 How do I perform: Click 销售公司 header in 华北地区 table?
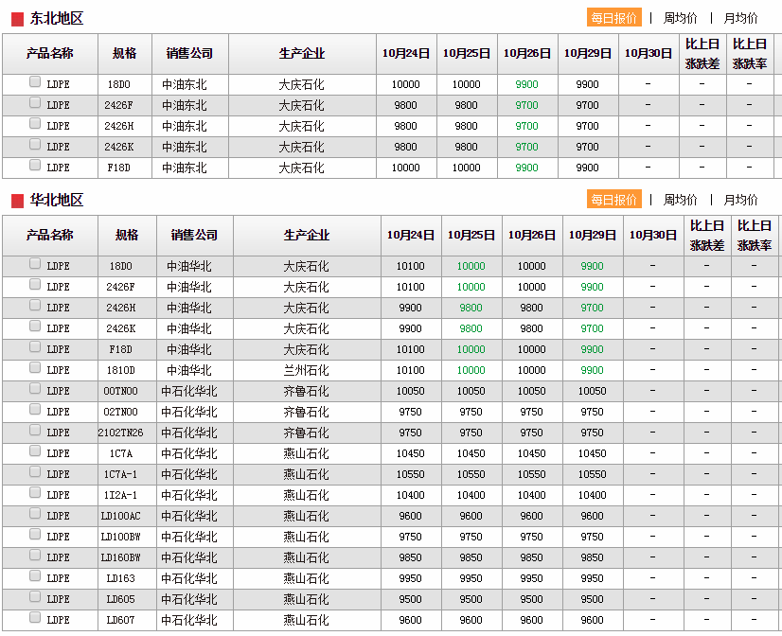coord(194,236)
